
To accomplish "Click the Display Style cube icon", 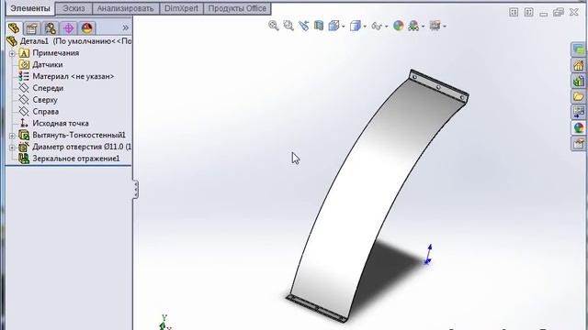I will point(355,26).
